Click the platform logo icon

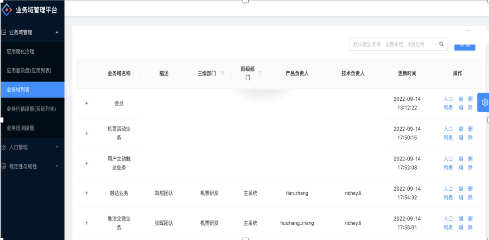click(6, 10)
